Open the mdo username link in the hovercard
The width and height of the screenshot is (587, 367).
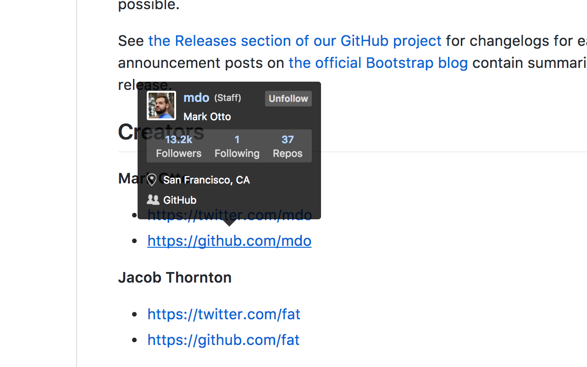[x=196, y=97]
